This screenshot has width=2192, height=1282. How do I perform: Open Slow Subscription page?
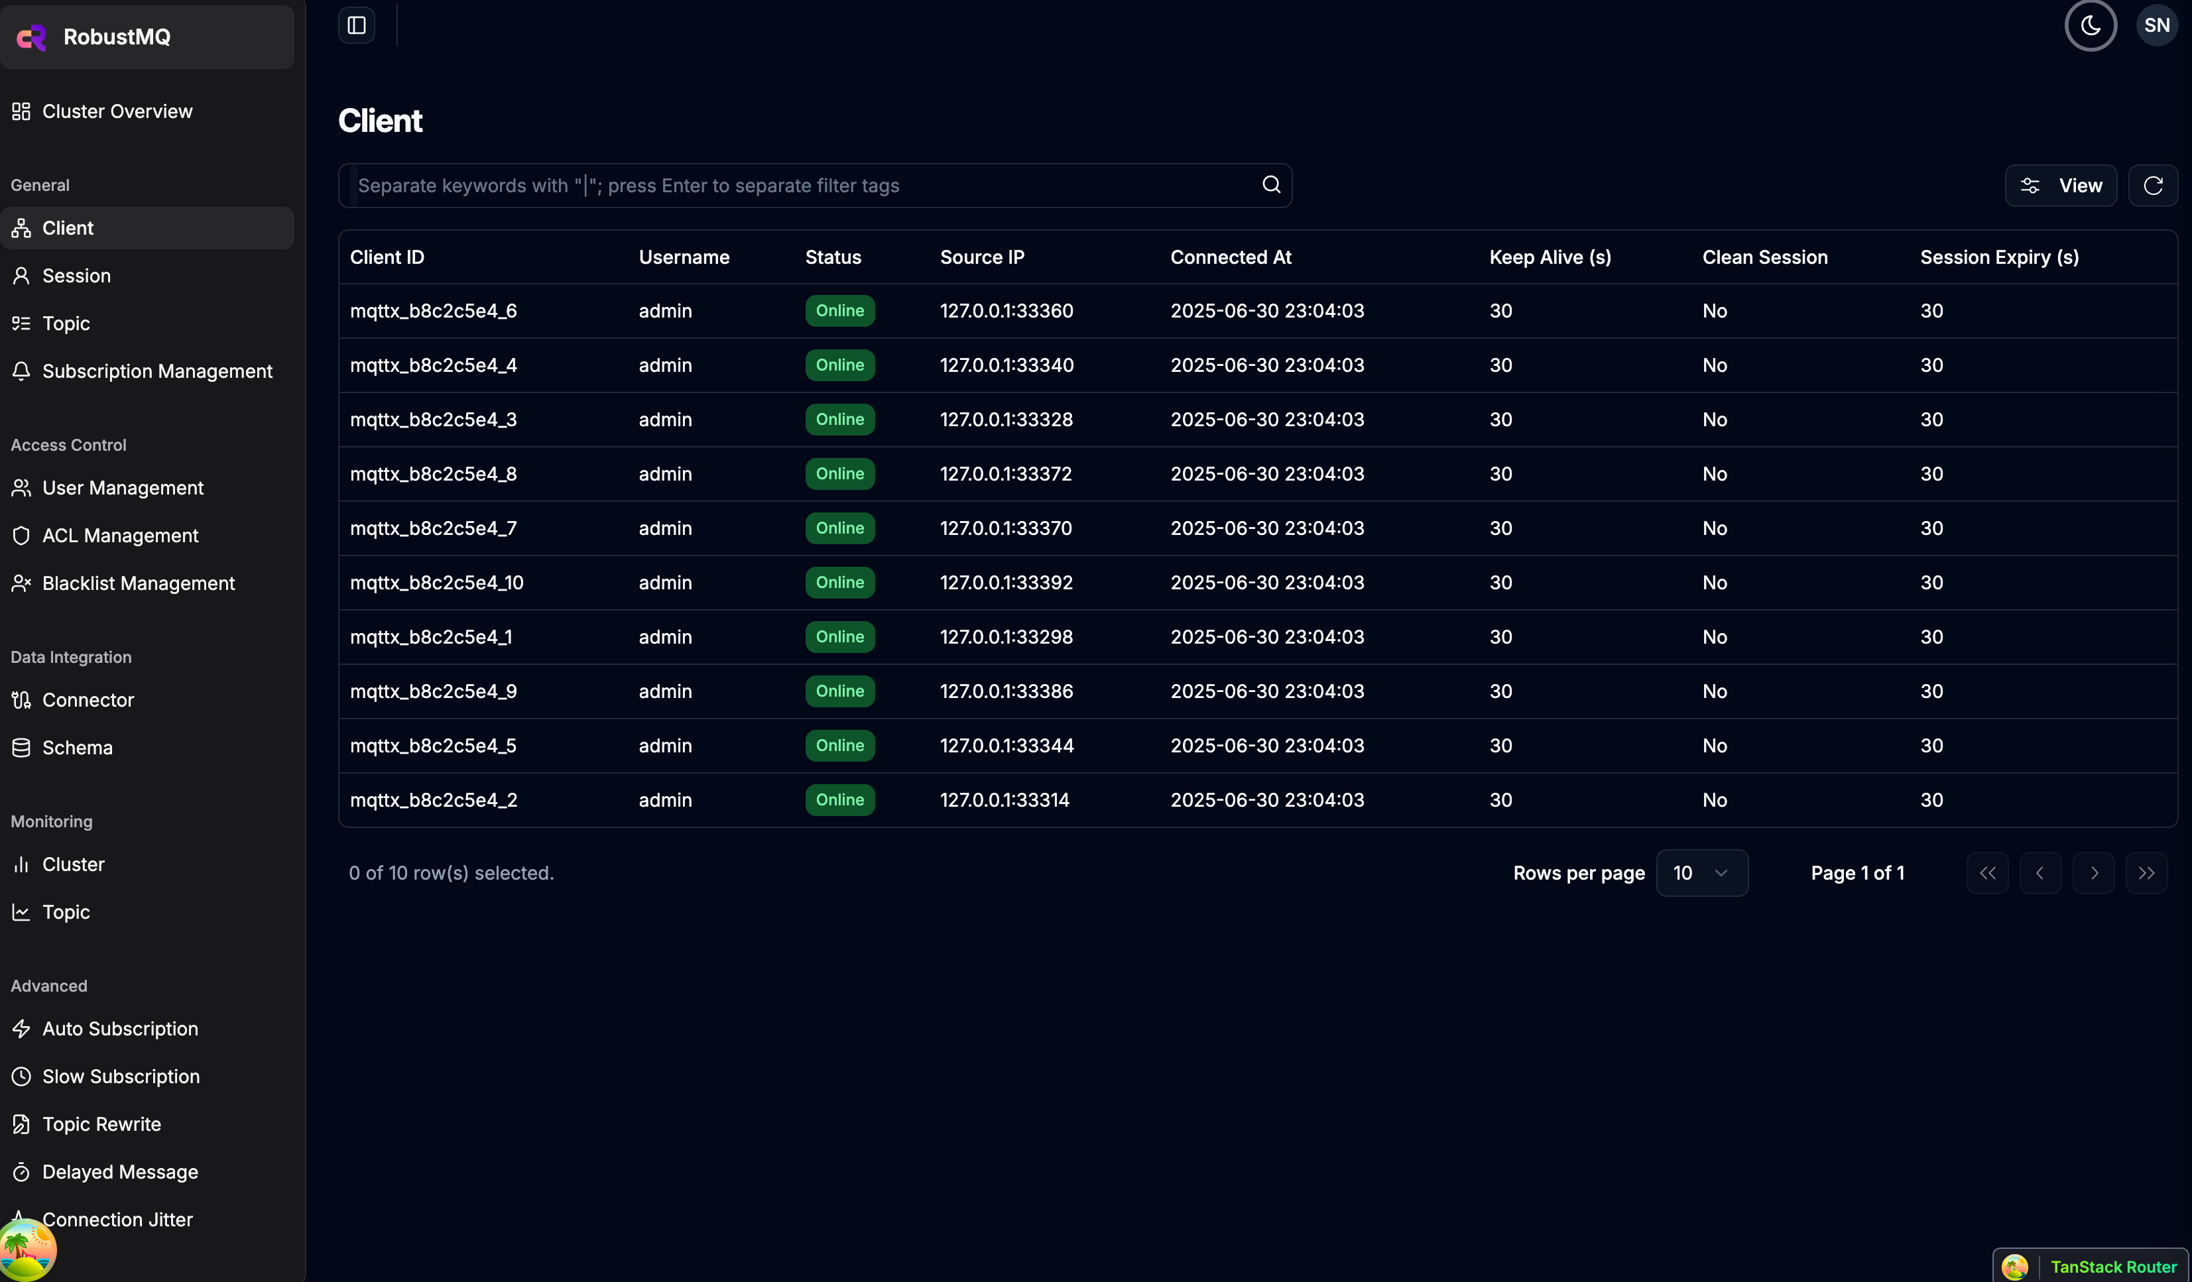[121, 1077]
